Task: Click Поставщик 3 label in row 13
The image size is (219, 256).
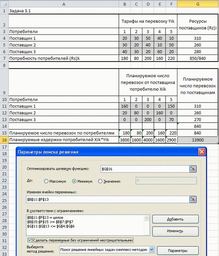Action: click(64, 119)
